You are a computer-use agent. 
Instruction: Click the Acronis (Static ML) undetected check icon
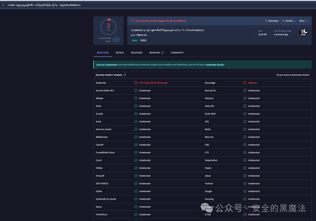pyautogui.click(x=136, y=90)
